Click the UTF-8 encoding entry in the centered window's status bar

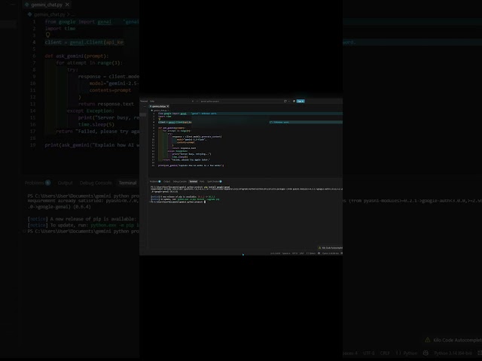[x=294, y=253]
